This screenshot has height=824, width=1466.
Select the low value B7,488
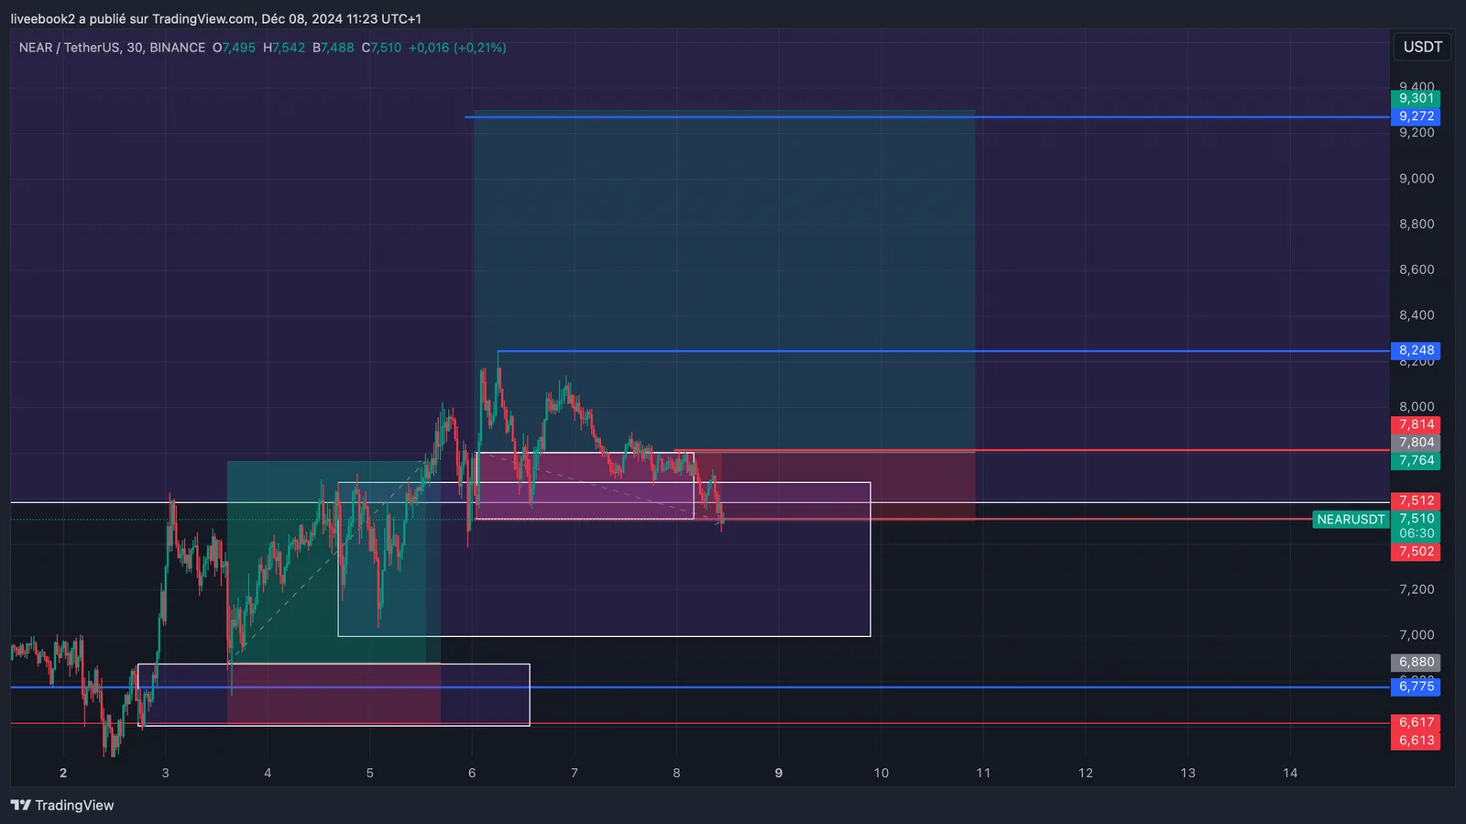pyautogui.click(x=333, y=48)
